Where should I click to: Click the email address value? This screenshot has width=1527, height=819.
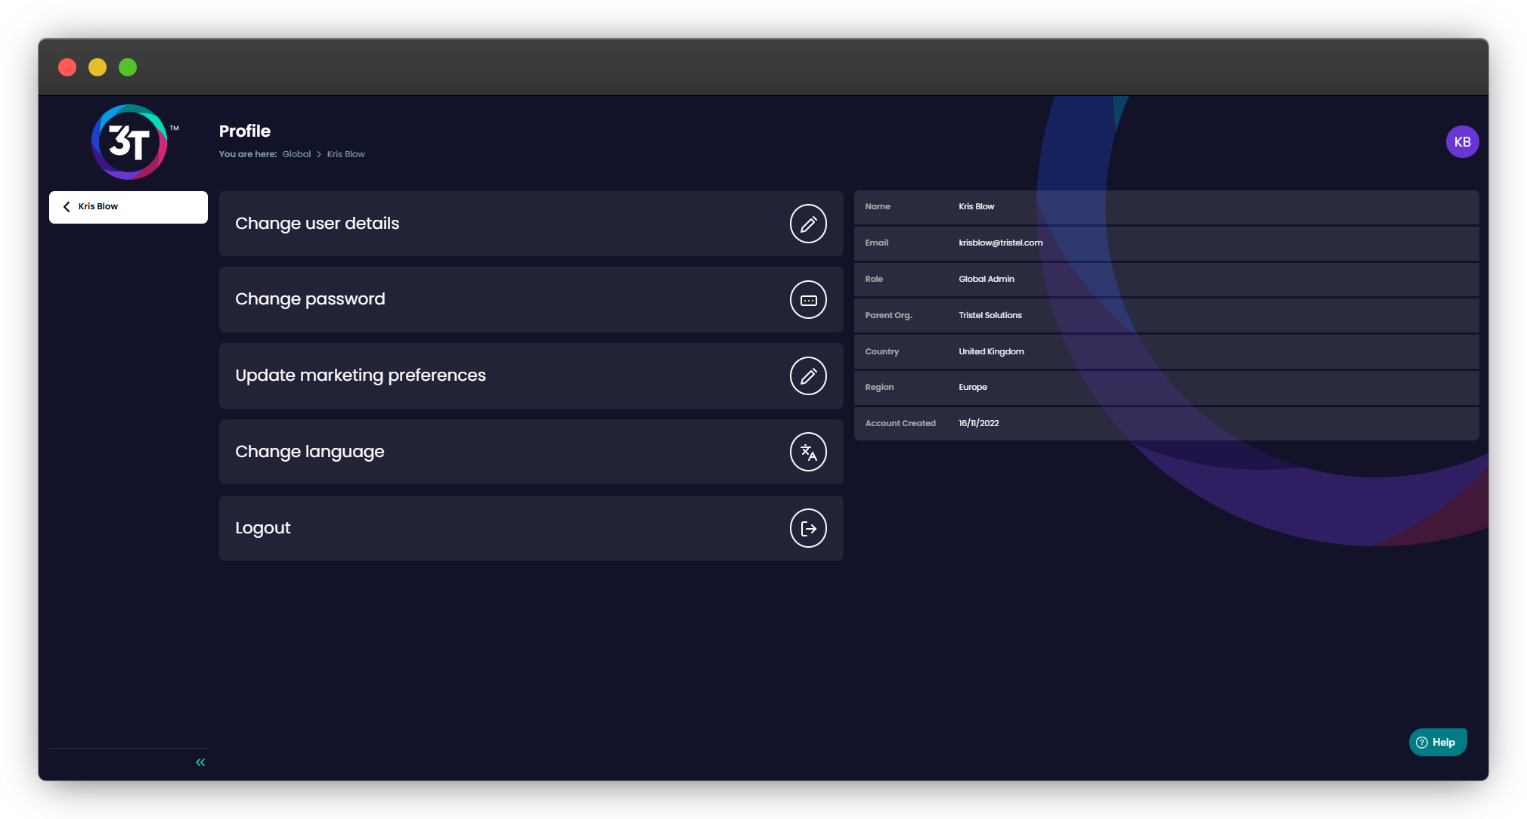(x=1000, y=243)
